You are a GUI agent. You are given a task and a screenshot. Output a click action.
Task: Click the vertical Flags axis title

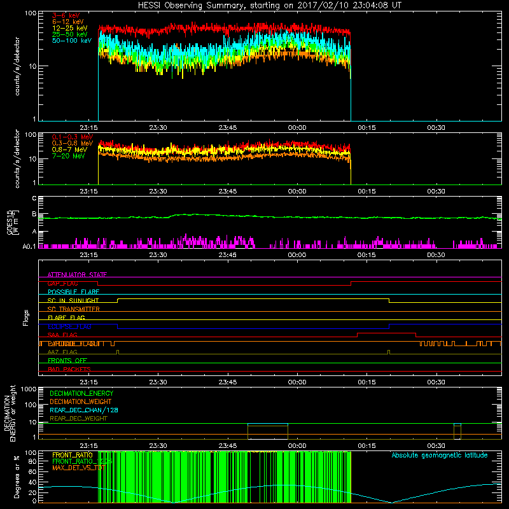(26, 317)
